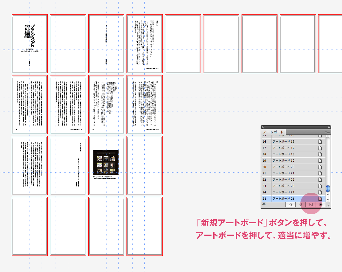Open options icon for アートボード 22
The image size is (342, 272).
click(320, 179)
